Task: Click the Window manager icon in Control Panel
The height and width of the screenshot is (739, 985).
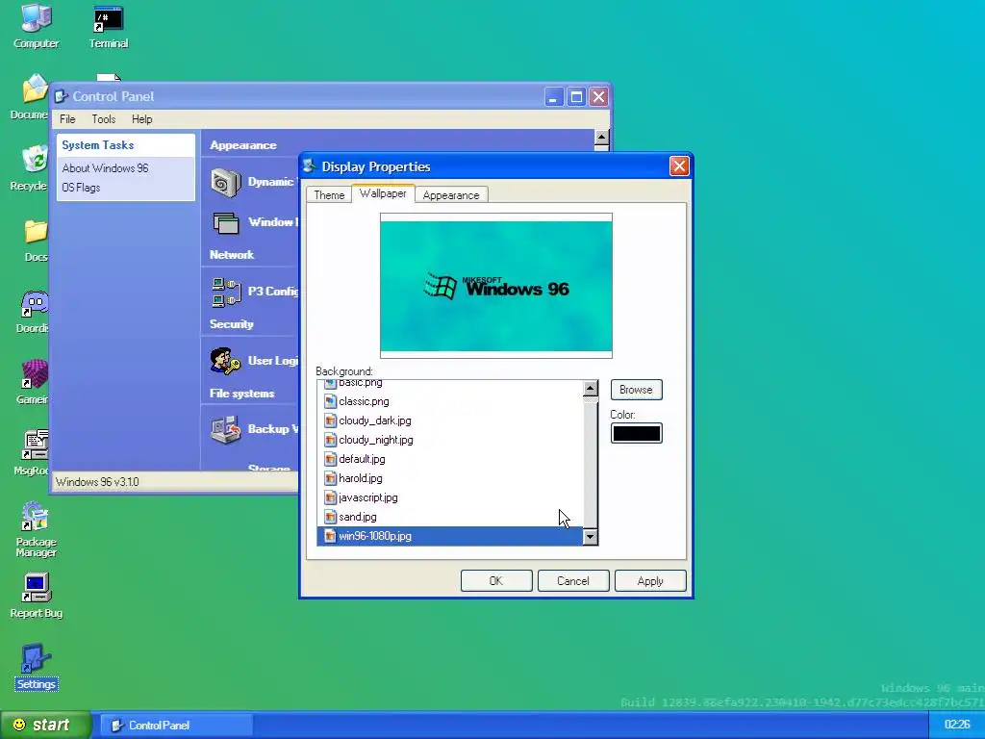Action: point(226,223)
